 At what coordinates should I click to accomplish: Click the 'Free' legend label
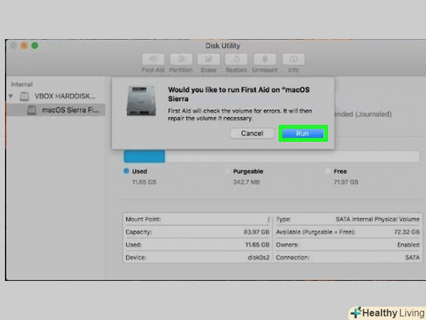pos(340,171)
